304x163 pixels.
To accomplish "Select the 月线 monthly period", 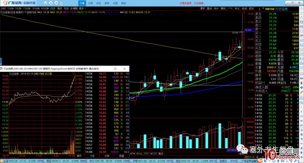I will pyautogui.click(x=66, y=8).
